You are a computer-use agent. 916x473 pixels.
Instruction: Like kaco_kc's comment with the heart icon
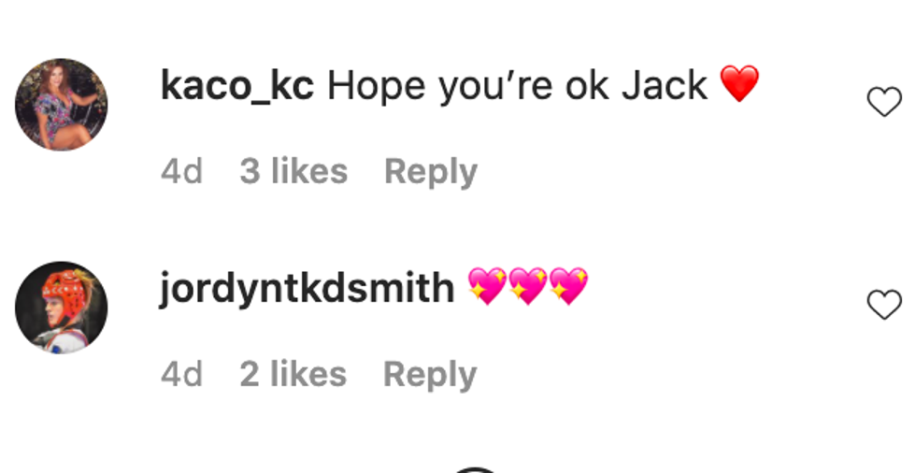(884, 102)
